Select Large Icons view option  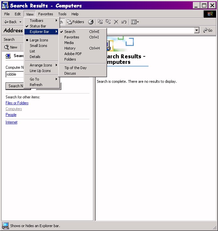41,40
